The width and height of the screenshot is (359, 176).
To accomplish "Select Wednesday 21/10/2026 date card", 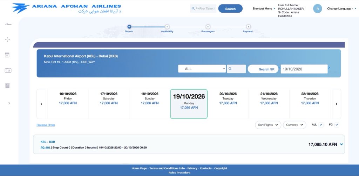I will [269, 104].
